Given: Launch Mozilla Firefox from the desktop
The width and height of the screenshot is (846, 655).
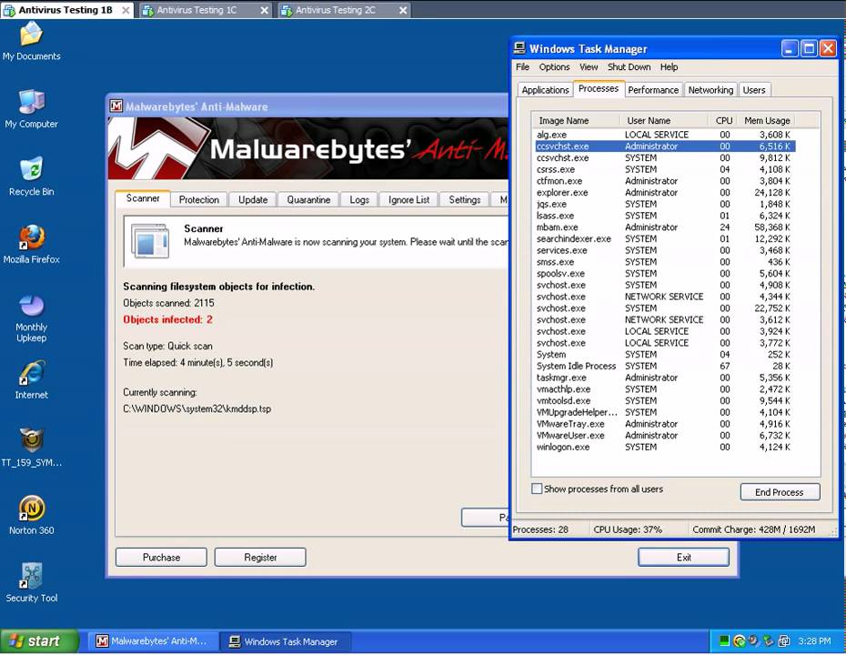Looking at the screenshot, I should pos(31,245).
